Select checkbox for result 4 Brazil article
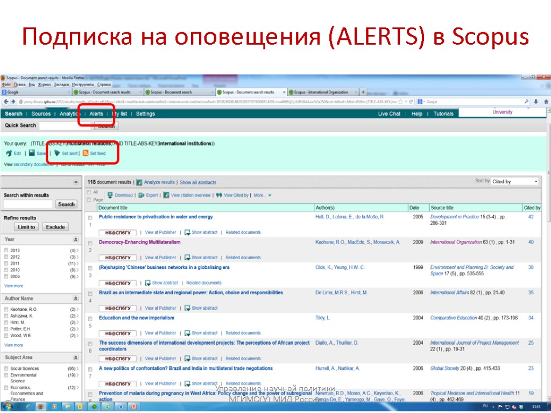551x413 pixels. point(90,294)
